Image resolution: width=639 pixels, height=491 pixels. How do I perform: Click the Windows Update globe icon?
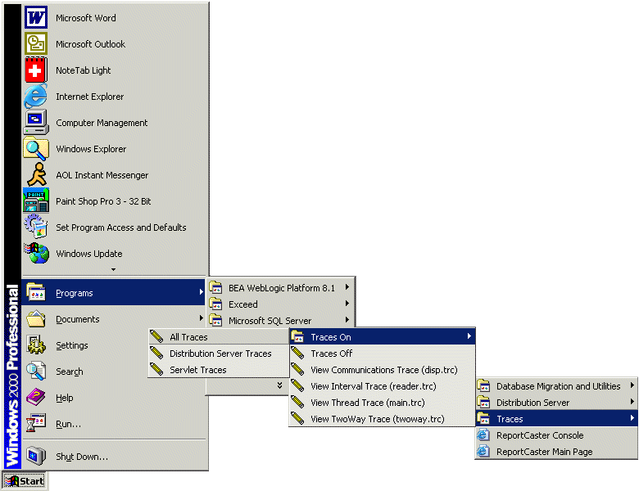[36, 253]
